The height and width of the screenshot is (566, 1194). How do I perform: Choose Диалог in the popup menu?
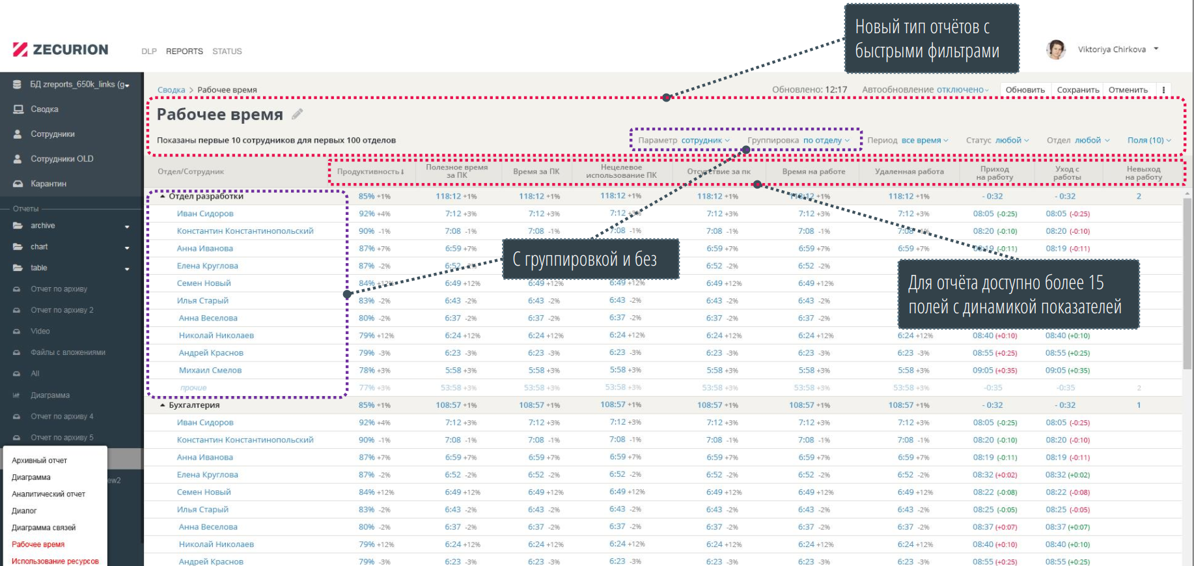point(24,511)
